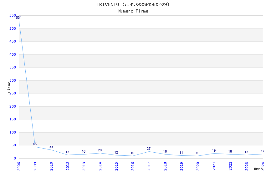Viewport: 266px width, 172px height.
Task: Click the data label 33 for 2010
Action: pyautogui.click(x=51, y=147)
